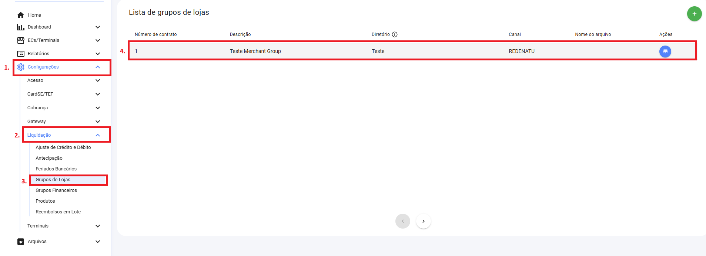Select the Teste Merchant Group row

(x=255, y=51)
